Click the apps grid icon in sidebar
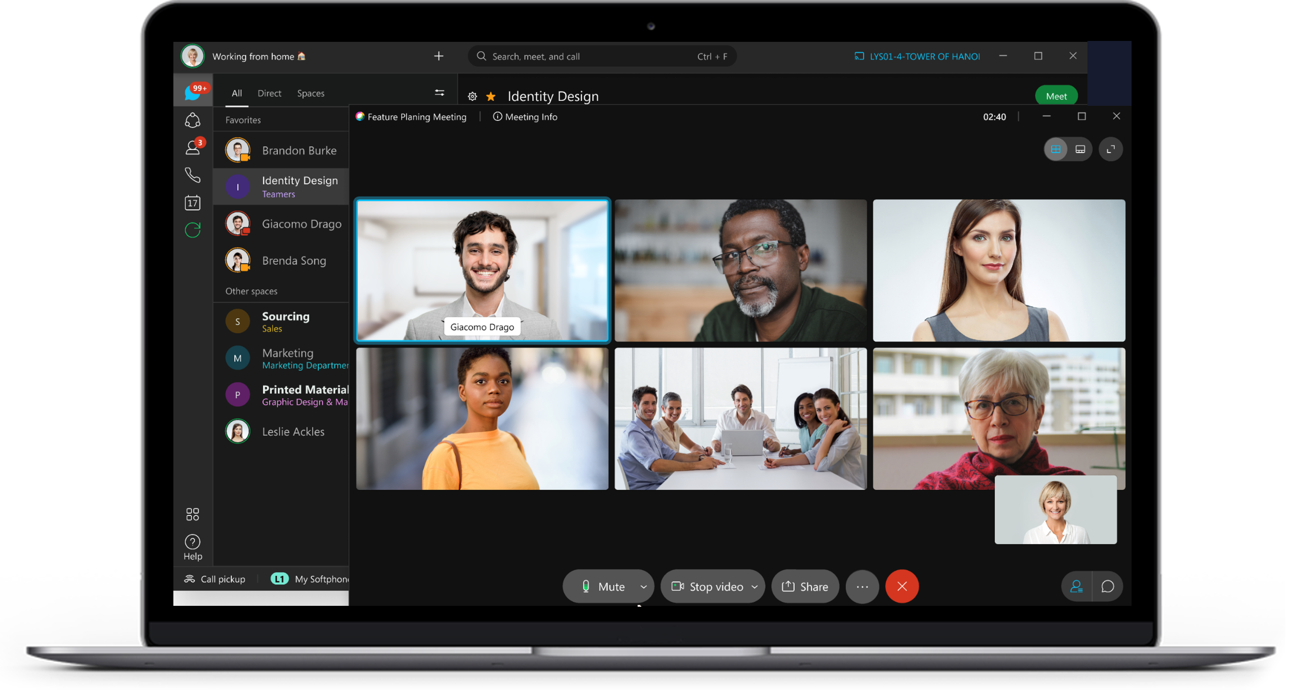Screen dimensions: 1300x690 point(192,514)
